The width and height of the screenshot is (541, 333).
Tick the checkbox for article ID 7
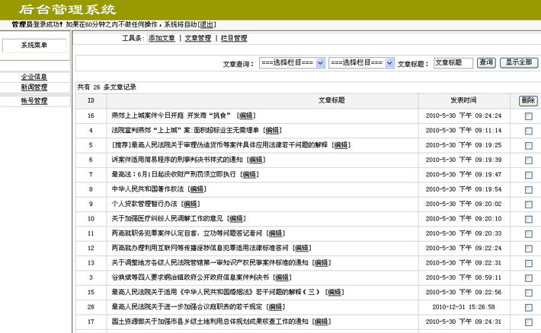coord(528,175)
